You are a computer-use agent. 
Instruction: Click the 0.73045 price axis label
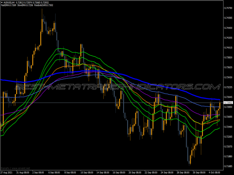228,97
